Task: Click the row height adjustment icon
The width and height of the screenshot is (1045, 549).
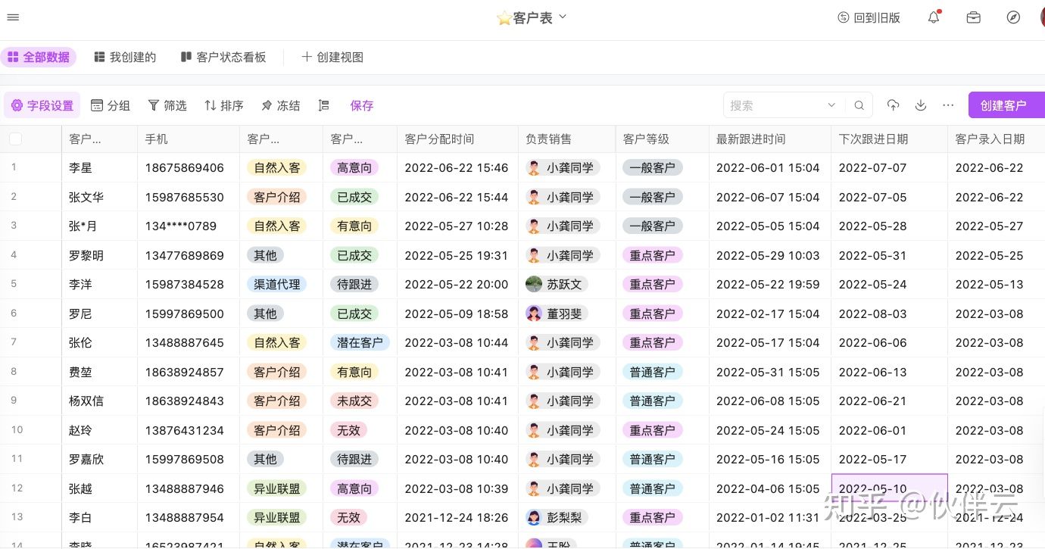Action: pyautogui.click(x=323, y=105)
